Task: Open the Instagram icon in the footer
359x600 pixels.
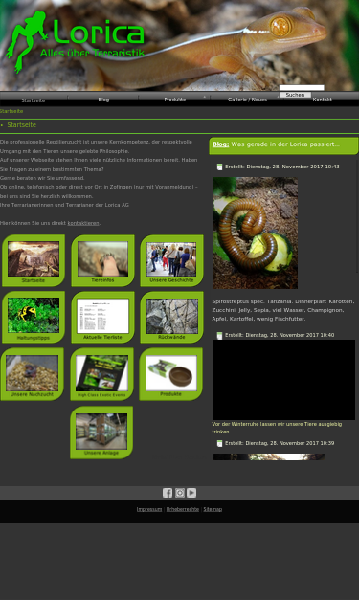Action: (180, 493)
